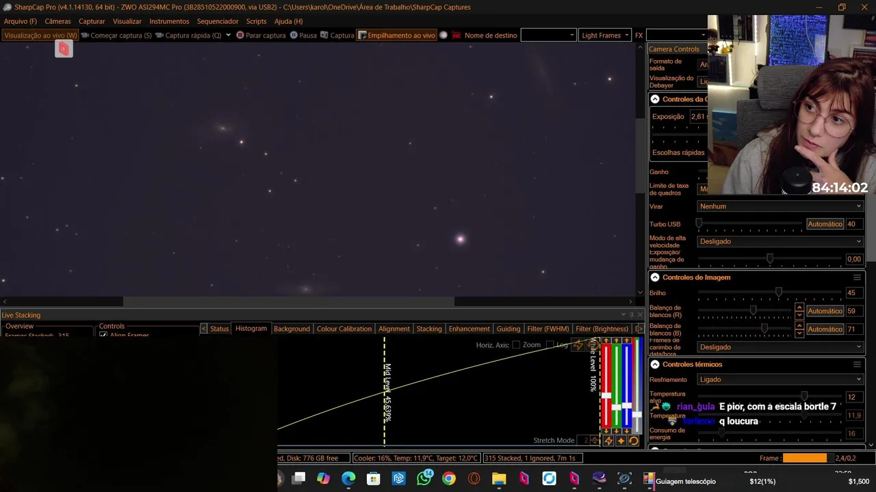This screenshot has height=492, width=876.
Task: Switch to the Stacking tab
Action: (429, 329)
